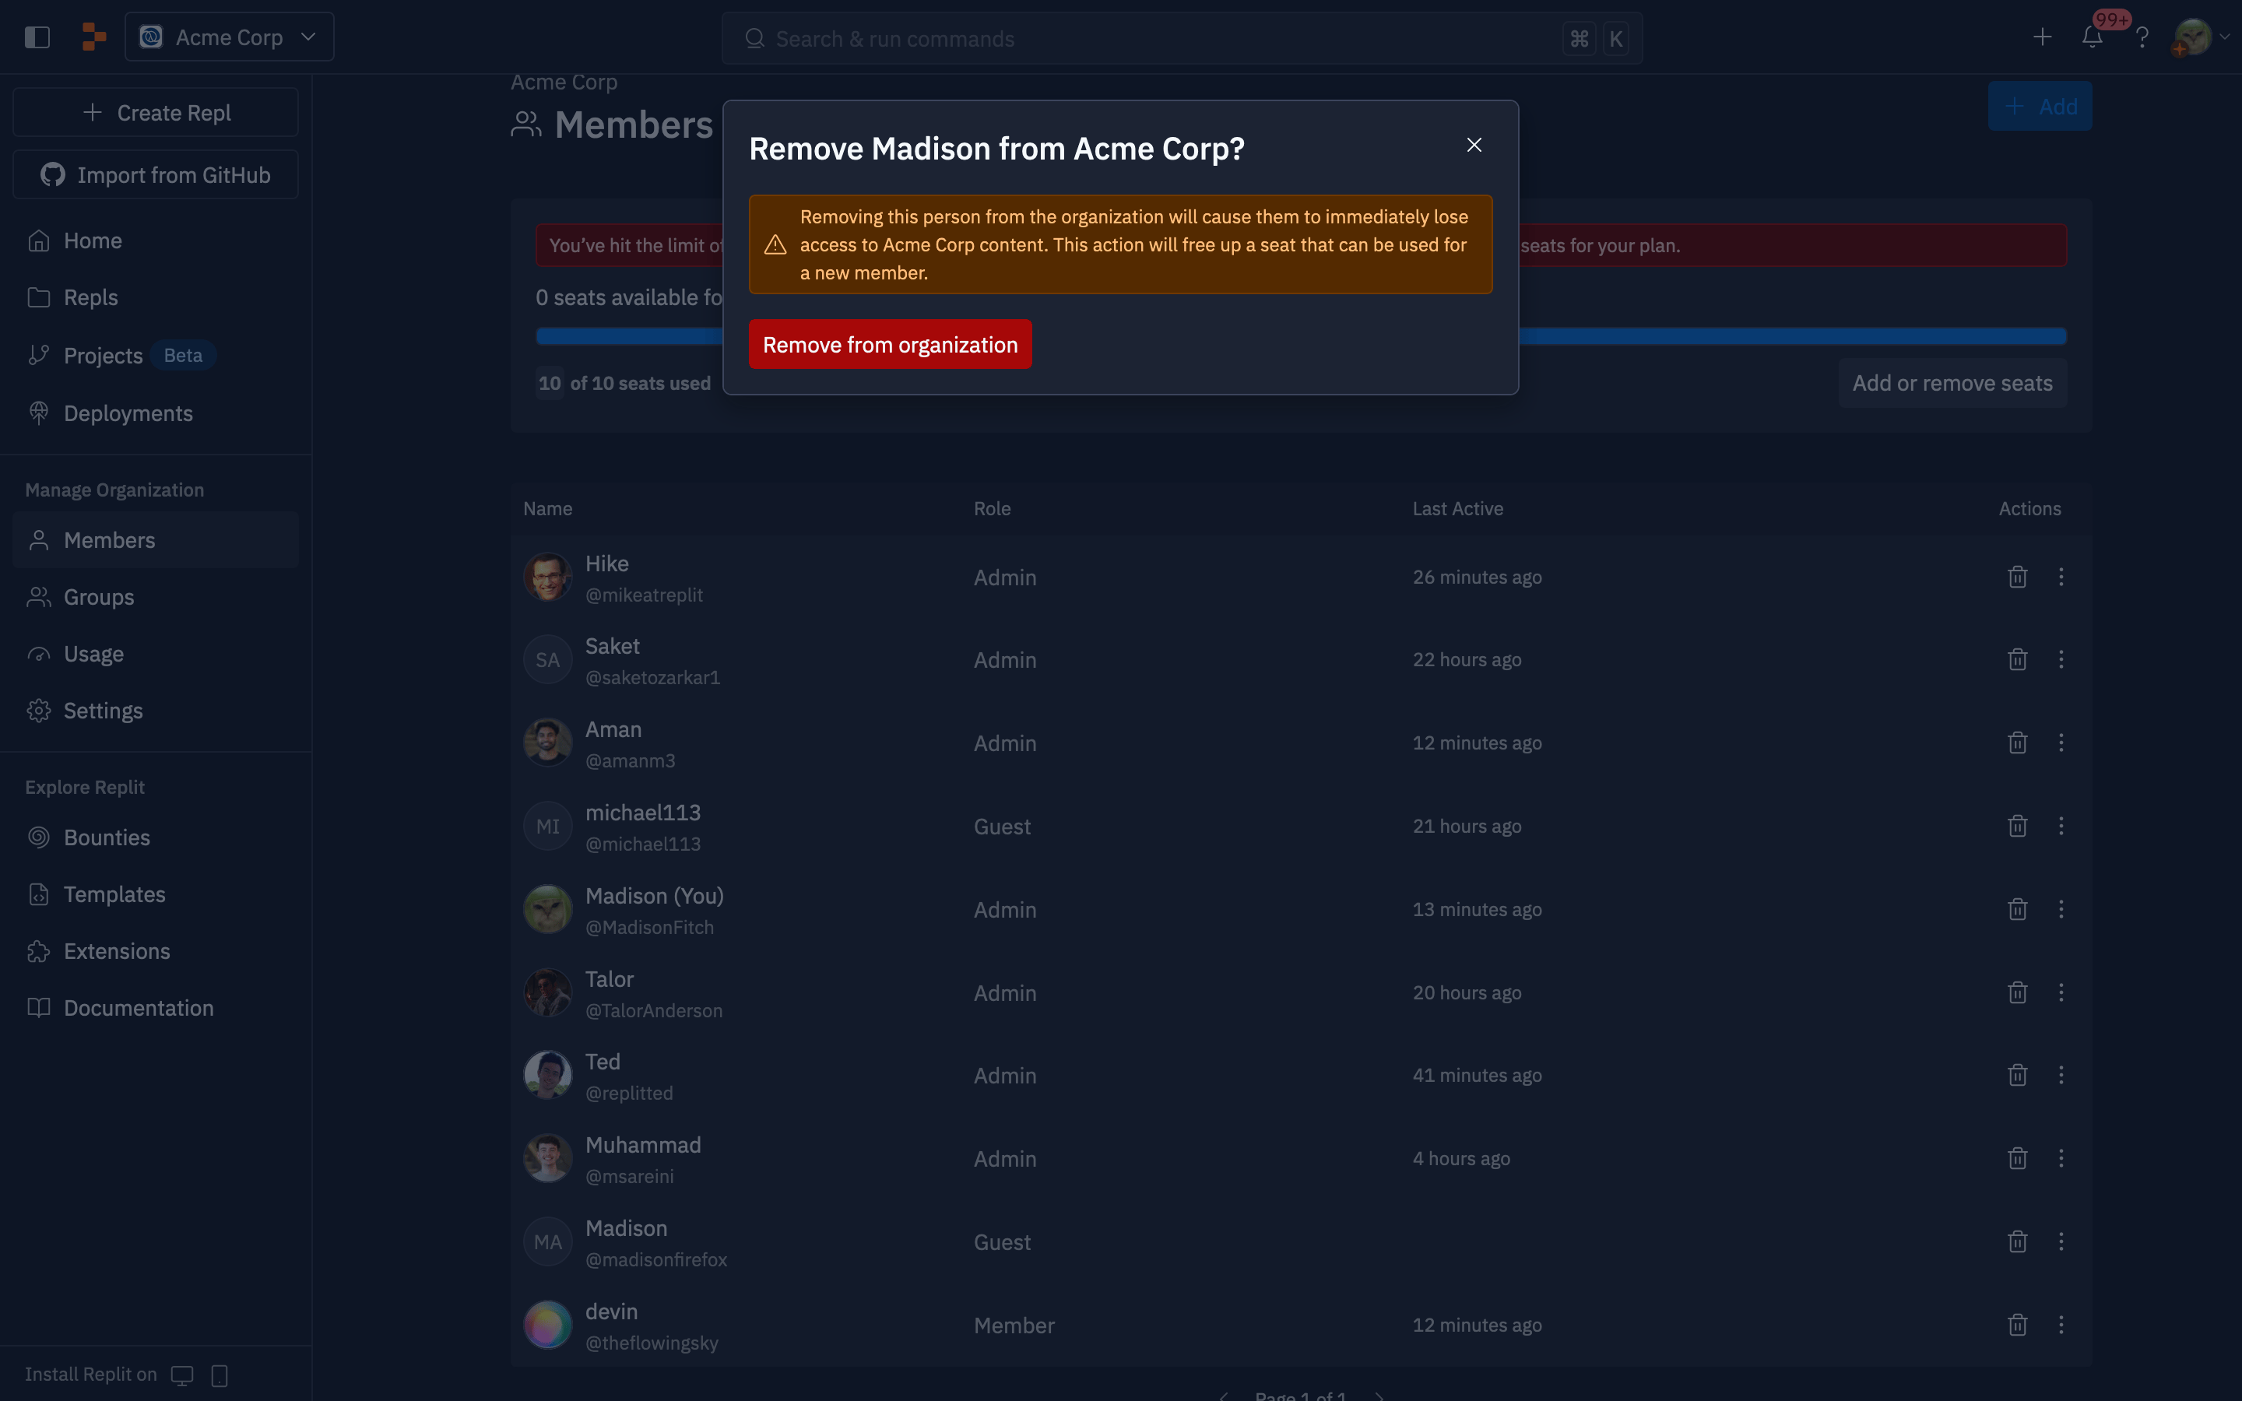The image size is (2242, 1401).
Task: Focus the Search & run commands field
Action: (x=1181, y=39)
